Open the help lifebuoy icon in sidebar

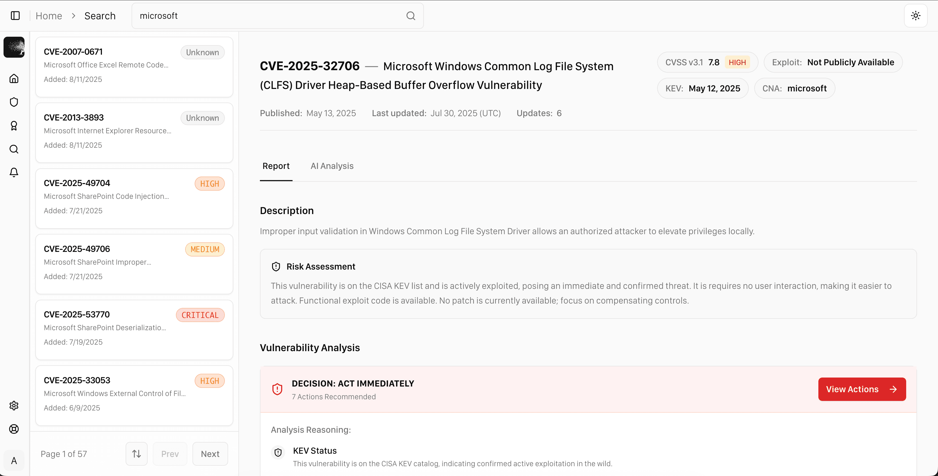(14, 429)
